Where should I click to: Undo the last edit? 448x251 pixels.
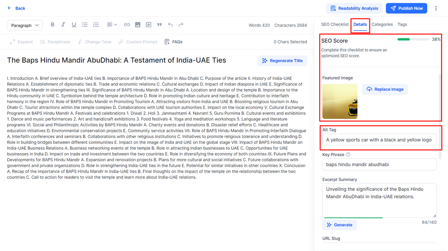pos(170,25)
